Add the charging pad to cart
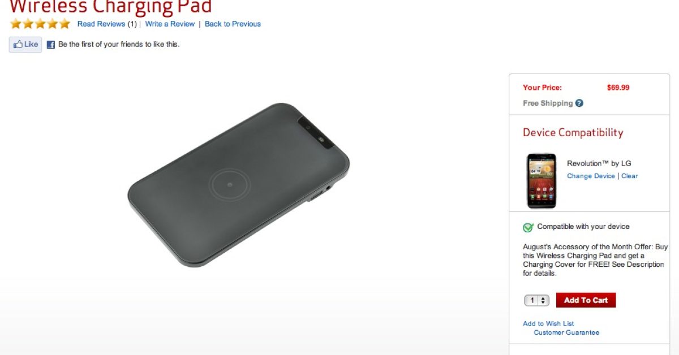679x355 pixels. click(586, 300)
